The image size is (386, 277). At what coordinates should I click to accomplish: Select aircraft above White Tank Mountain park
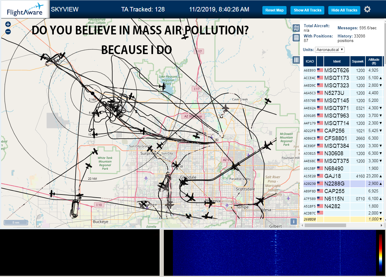pyautogui.click(x=95, y=151)
